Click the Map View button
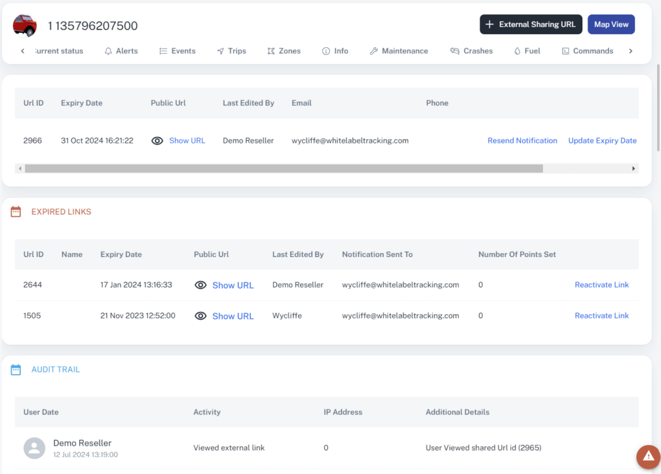661x474 pixels. point(611,24)
